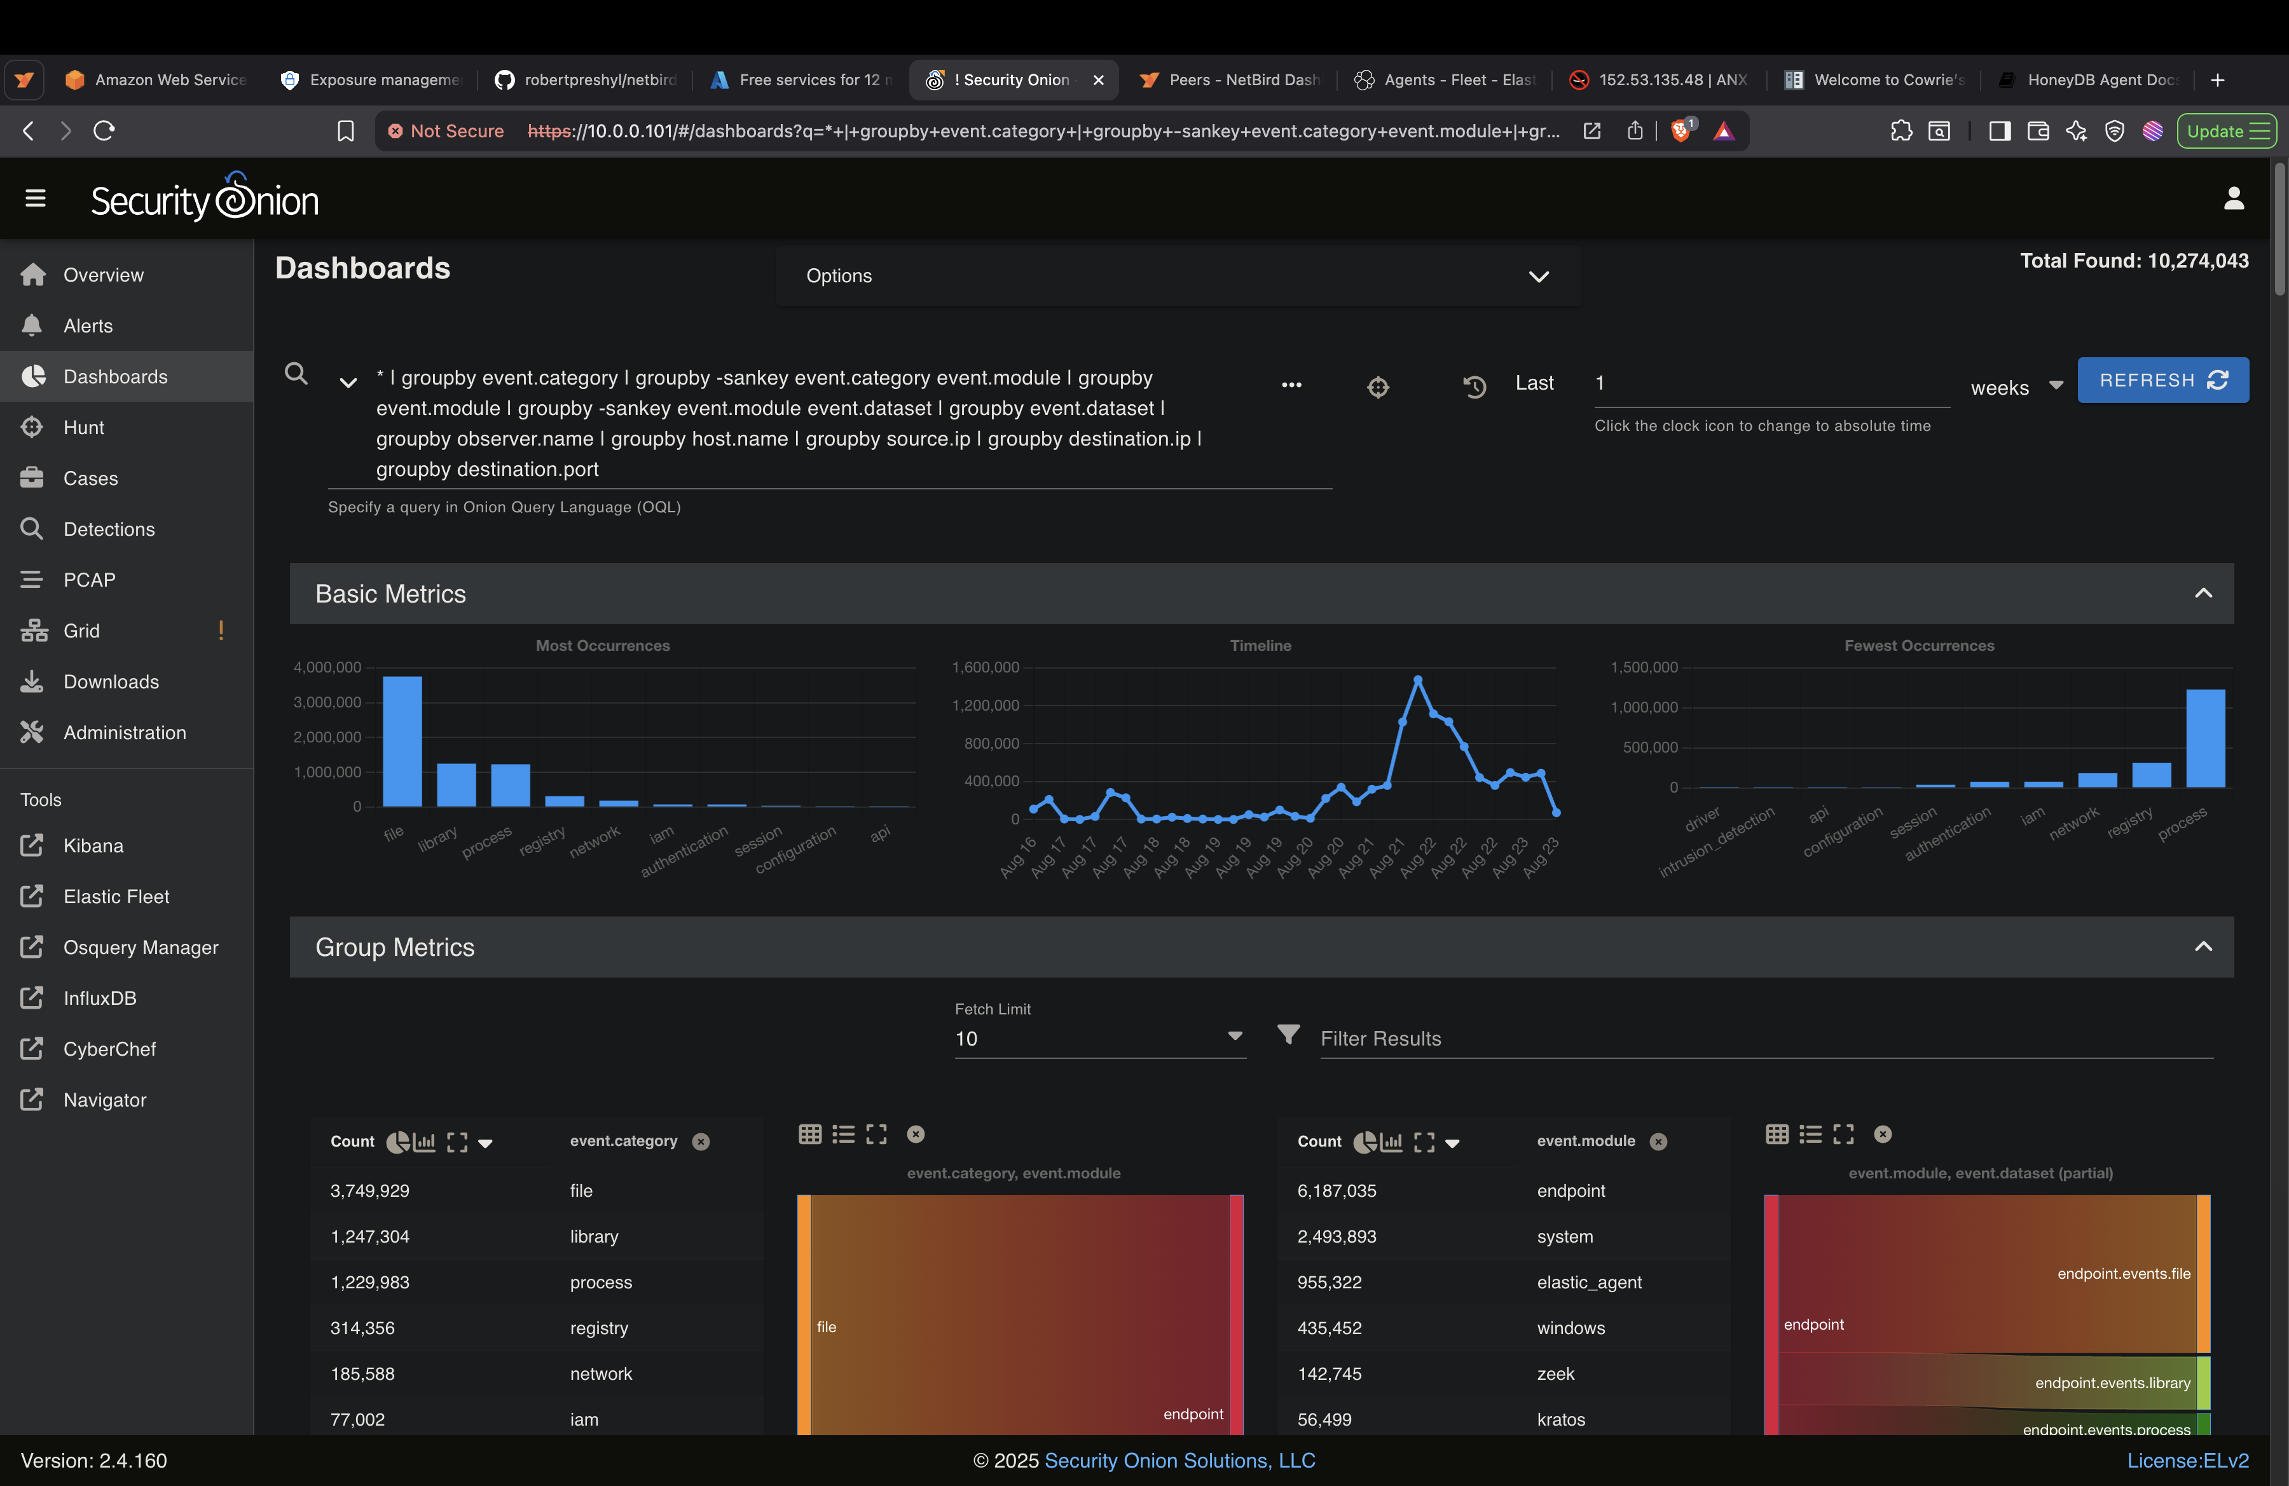Open Alerts in the sidebar
2289x1486 pixels.
pyautogui.click(x=88, y=326)
